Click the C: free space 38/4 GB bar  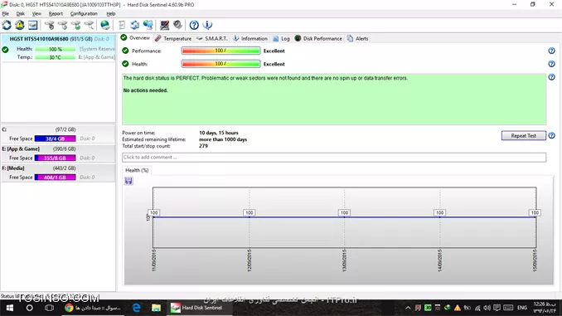coord(56,139)
